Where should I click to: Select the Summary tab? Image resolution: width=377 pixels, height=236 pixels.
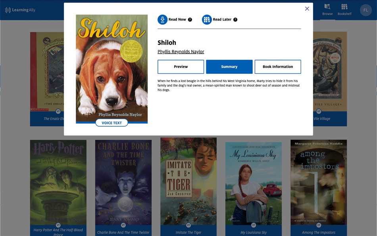point(229,67)
